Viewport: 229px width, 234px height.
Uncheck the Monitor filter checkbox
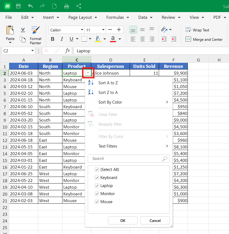97,194
